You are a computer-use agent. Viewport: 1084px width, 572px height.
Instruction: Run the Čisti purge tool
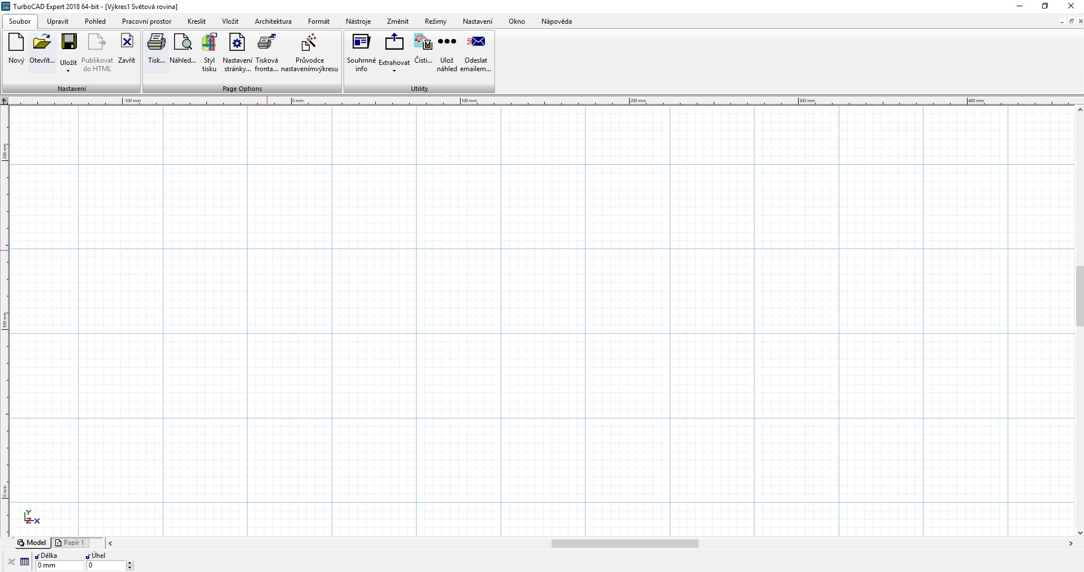tap(423, 49)
